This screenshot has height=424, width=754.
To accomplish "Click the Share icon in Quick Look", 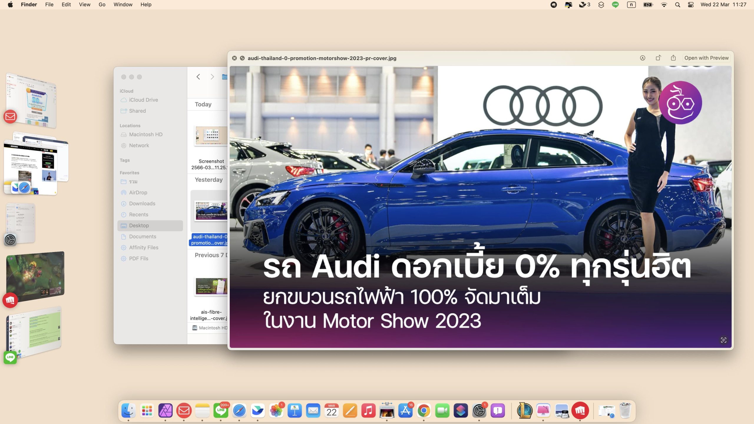I will pyautogui.click(x=673, y=58).
